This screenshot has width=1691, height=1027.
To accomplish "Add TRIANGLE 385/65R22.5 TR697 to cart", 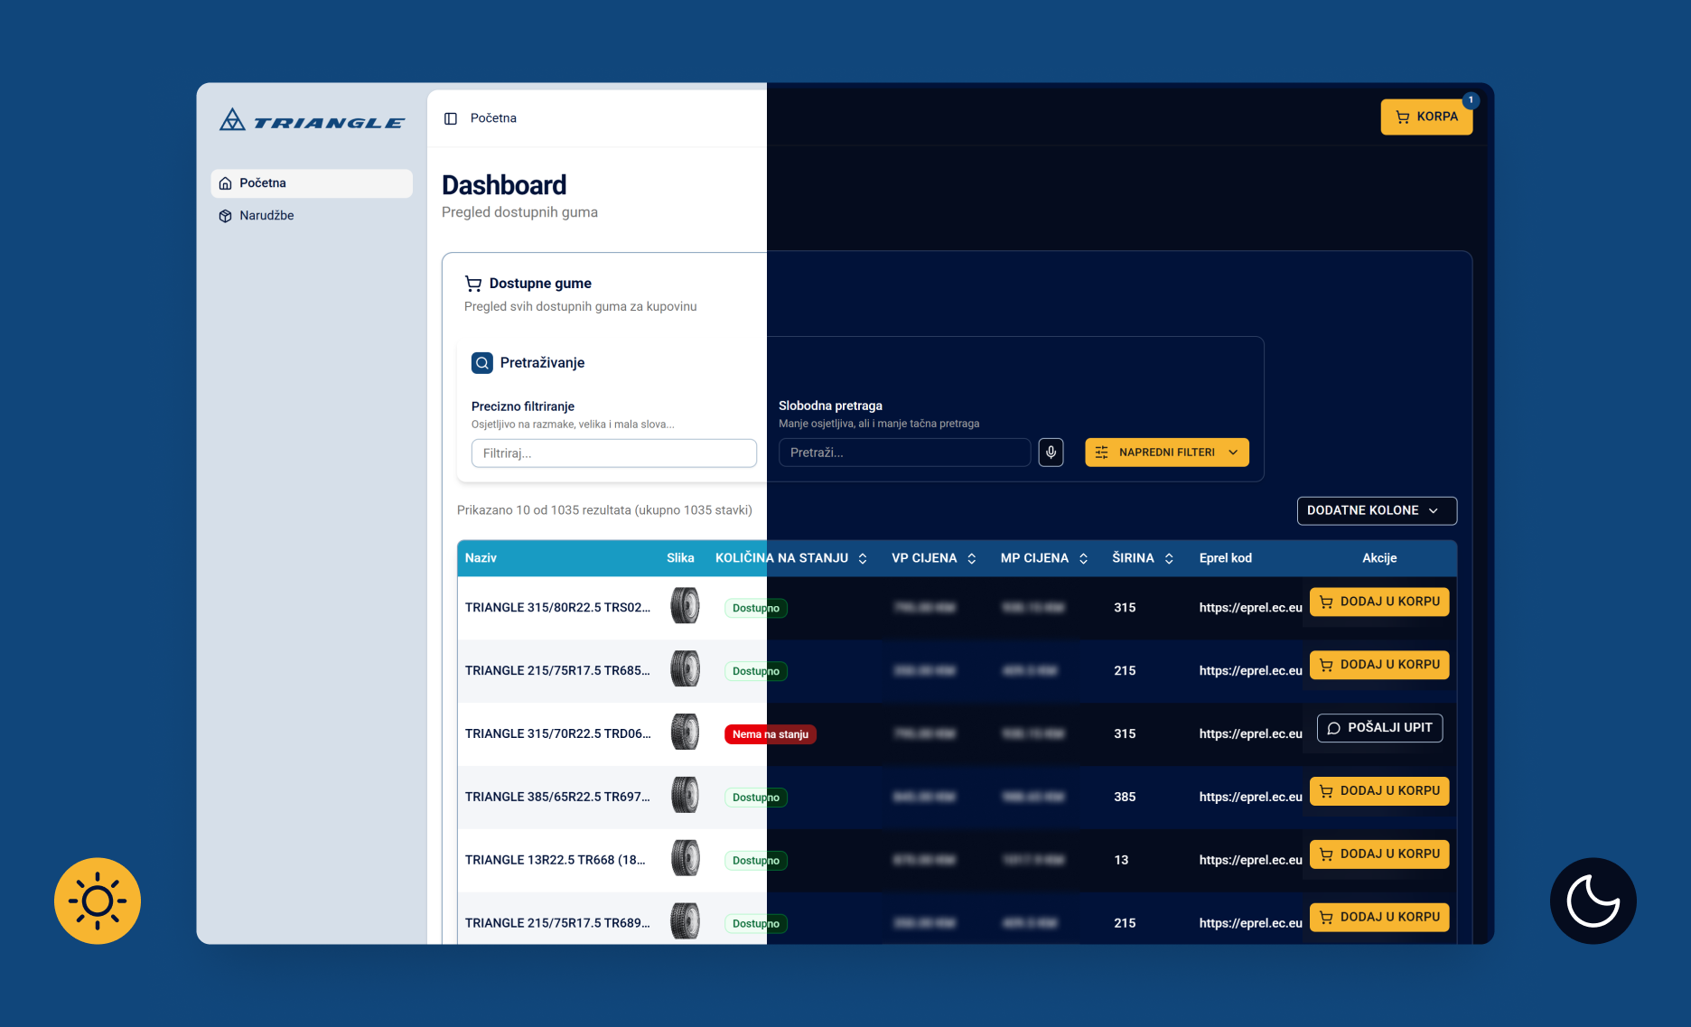I will tap(1379, 791).
